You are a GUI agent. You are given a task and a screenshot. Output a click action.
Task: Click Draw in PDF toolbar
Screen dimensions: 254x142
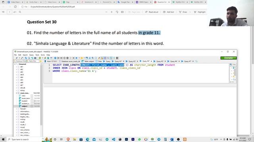click(183, 12)
